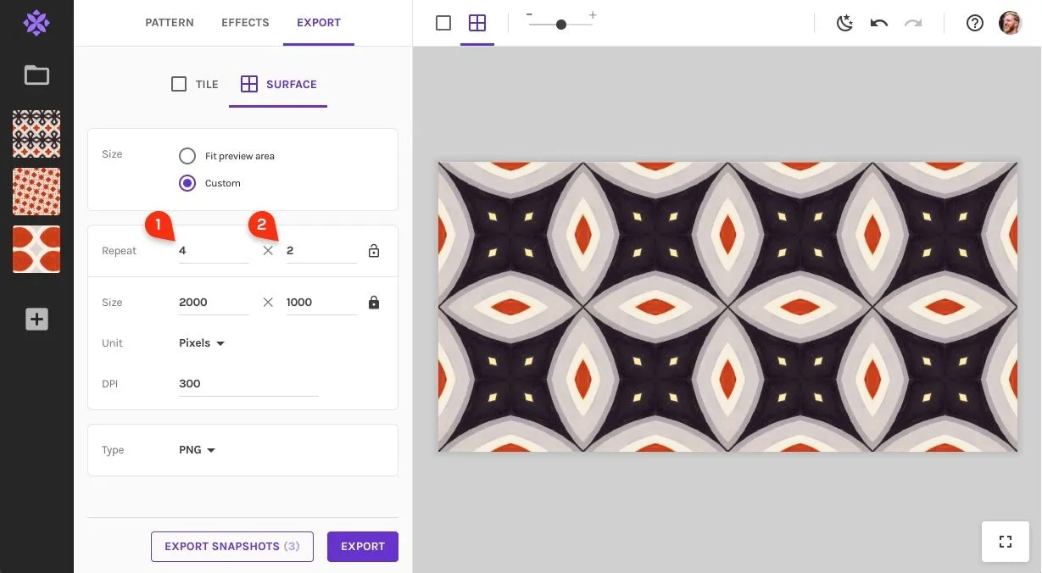
Task: Click the purple Export button
Action: (x=363, y=547)
